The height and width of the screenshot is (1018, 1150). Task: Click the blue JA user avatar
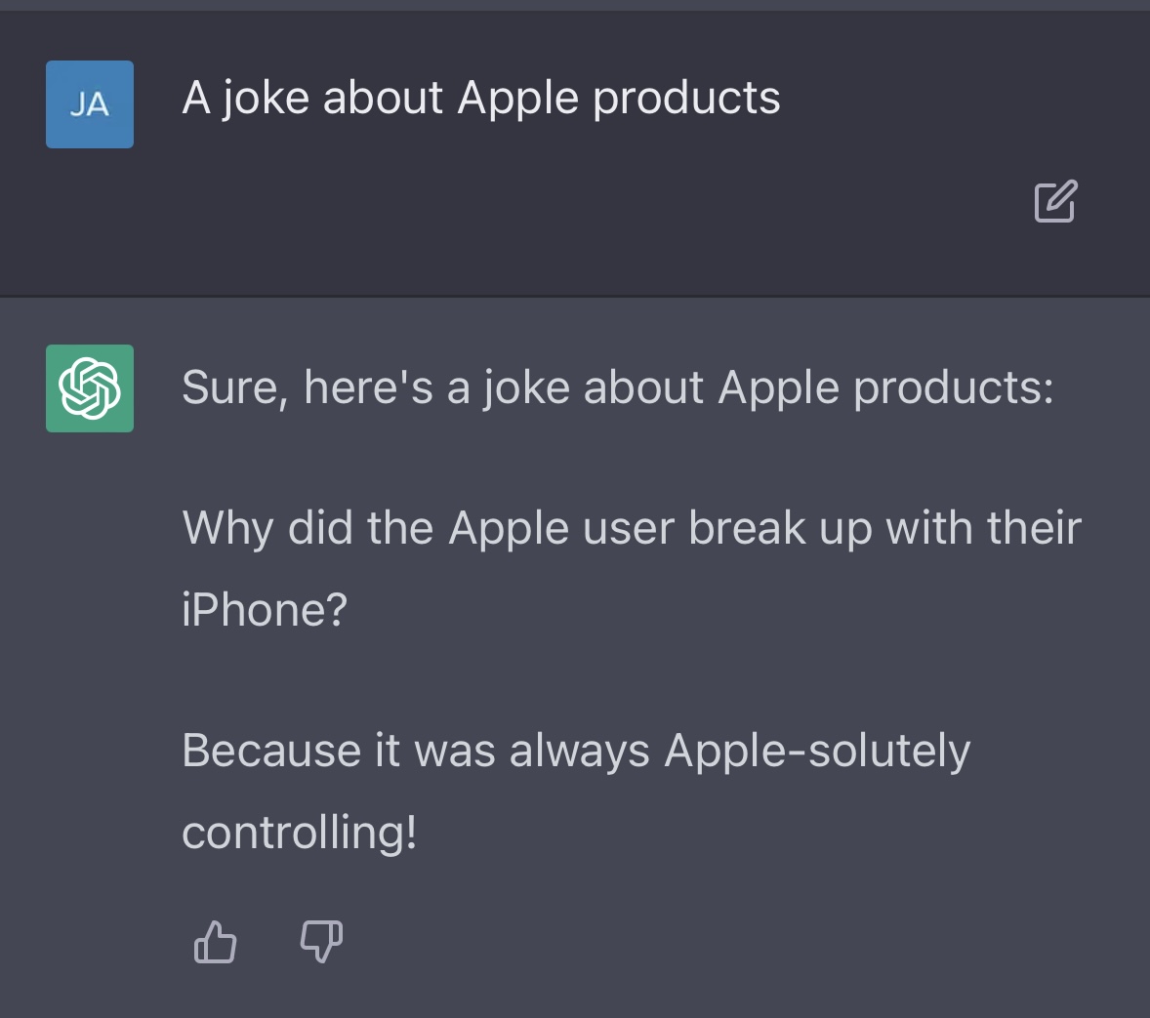pos(90,104)
